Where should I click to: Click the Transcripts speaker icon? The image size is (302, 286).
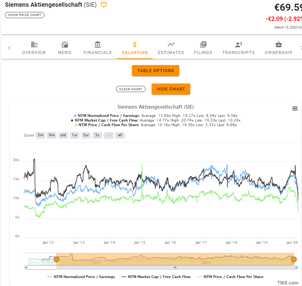[x=238, y=44]
